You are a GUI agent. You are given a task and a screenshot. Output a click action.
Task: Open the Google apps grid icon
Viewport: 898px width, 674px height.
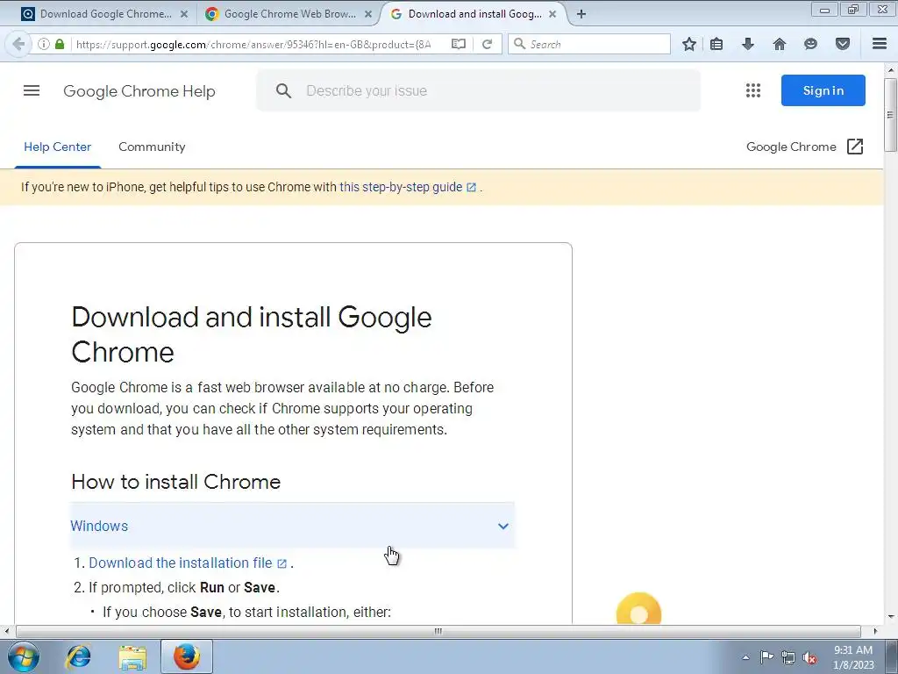tap(753, 90)
